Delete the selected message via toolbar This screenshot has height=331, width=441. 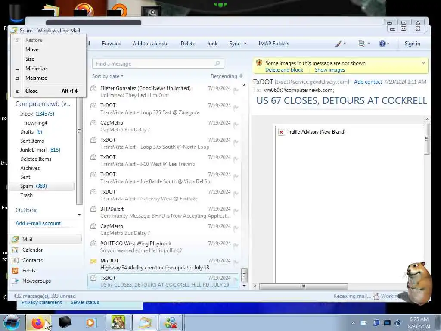coord(188,44)
